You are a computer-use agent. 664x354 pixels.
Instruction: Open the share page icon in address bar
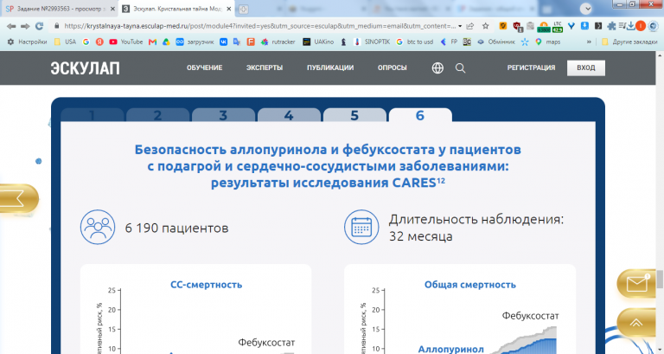pos(470,26)
